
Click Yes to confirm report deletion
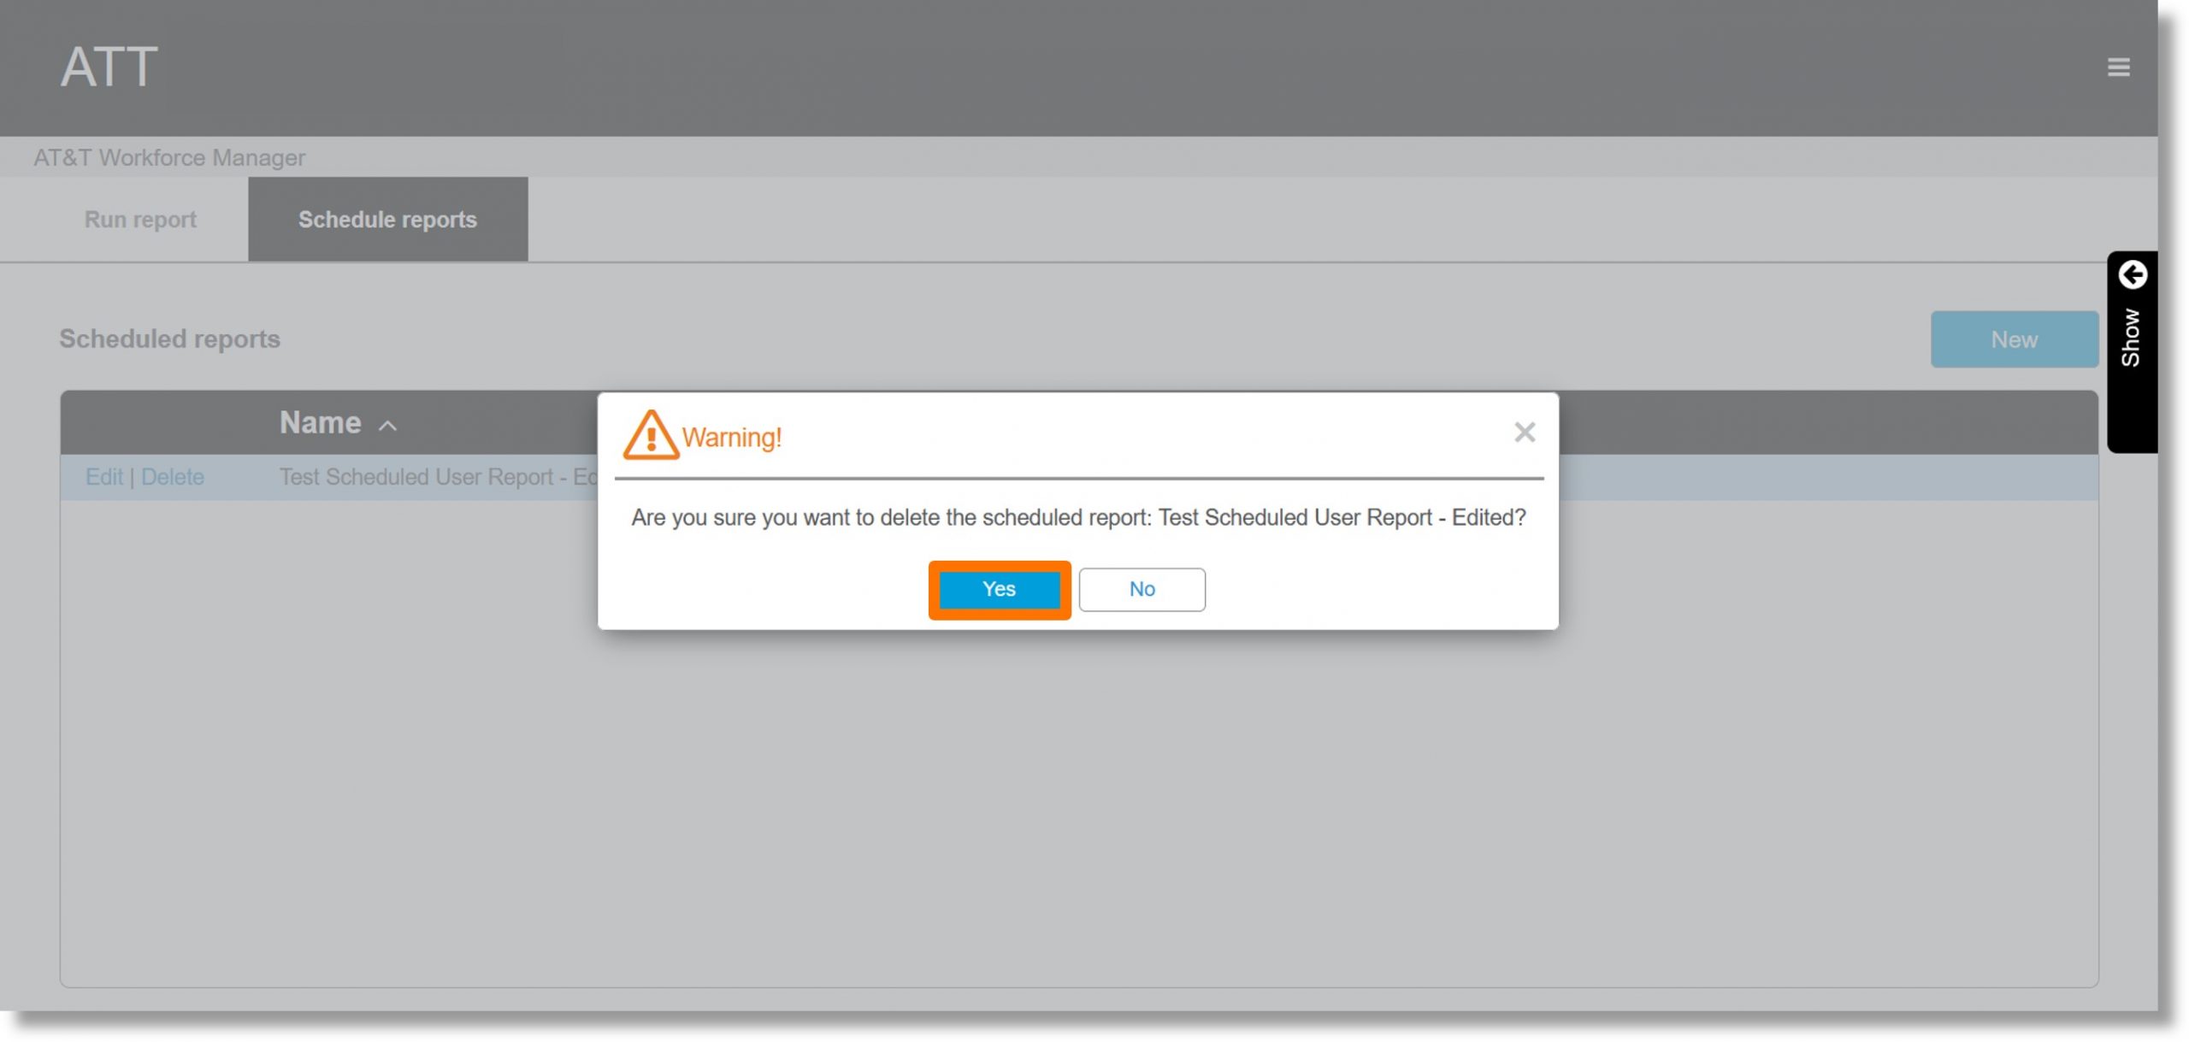pyautogui.click(x=1000, y=589)
